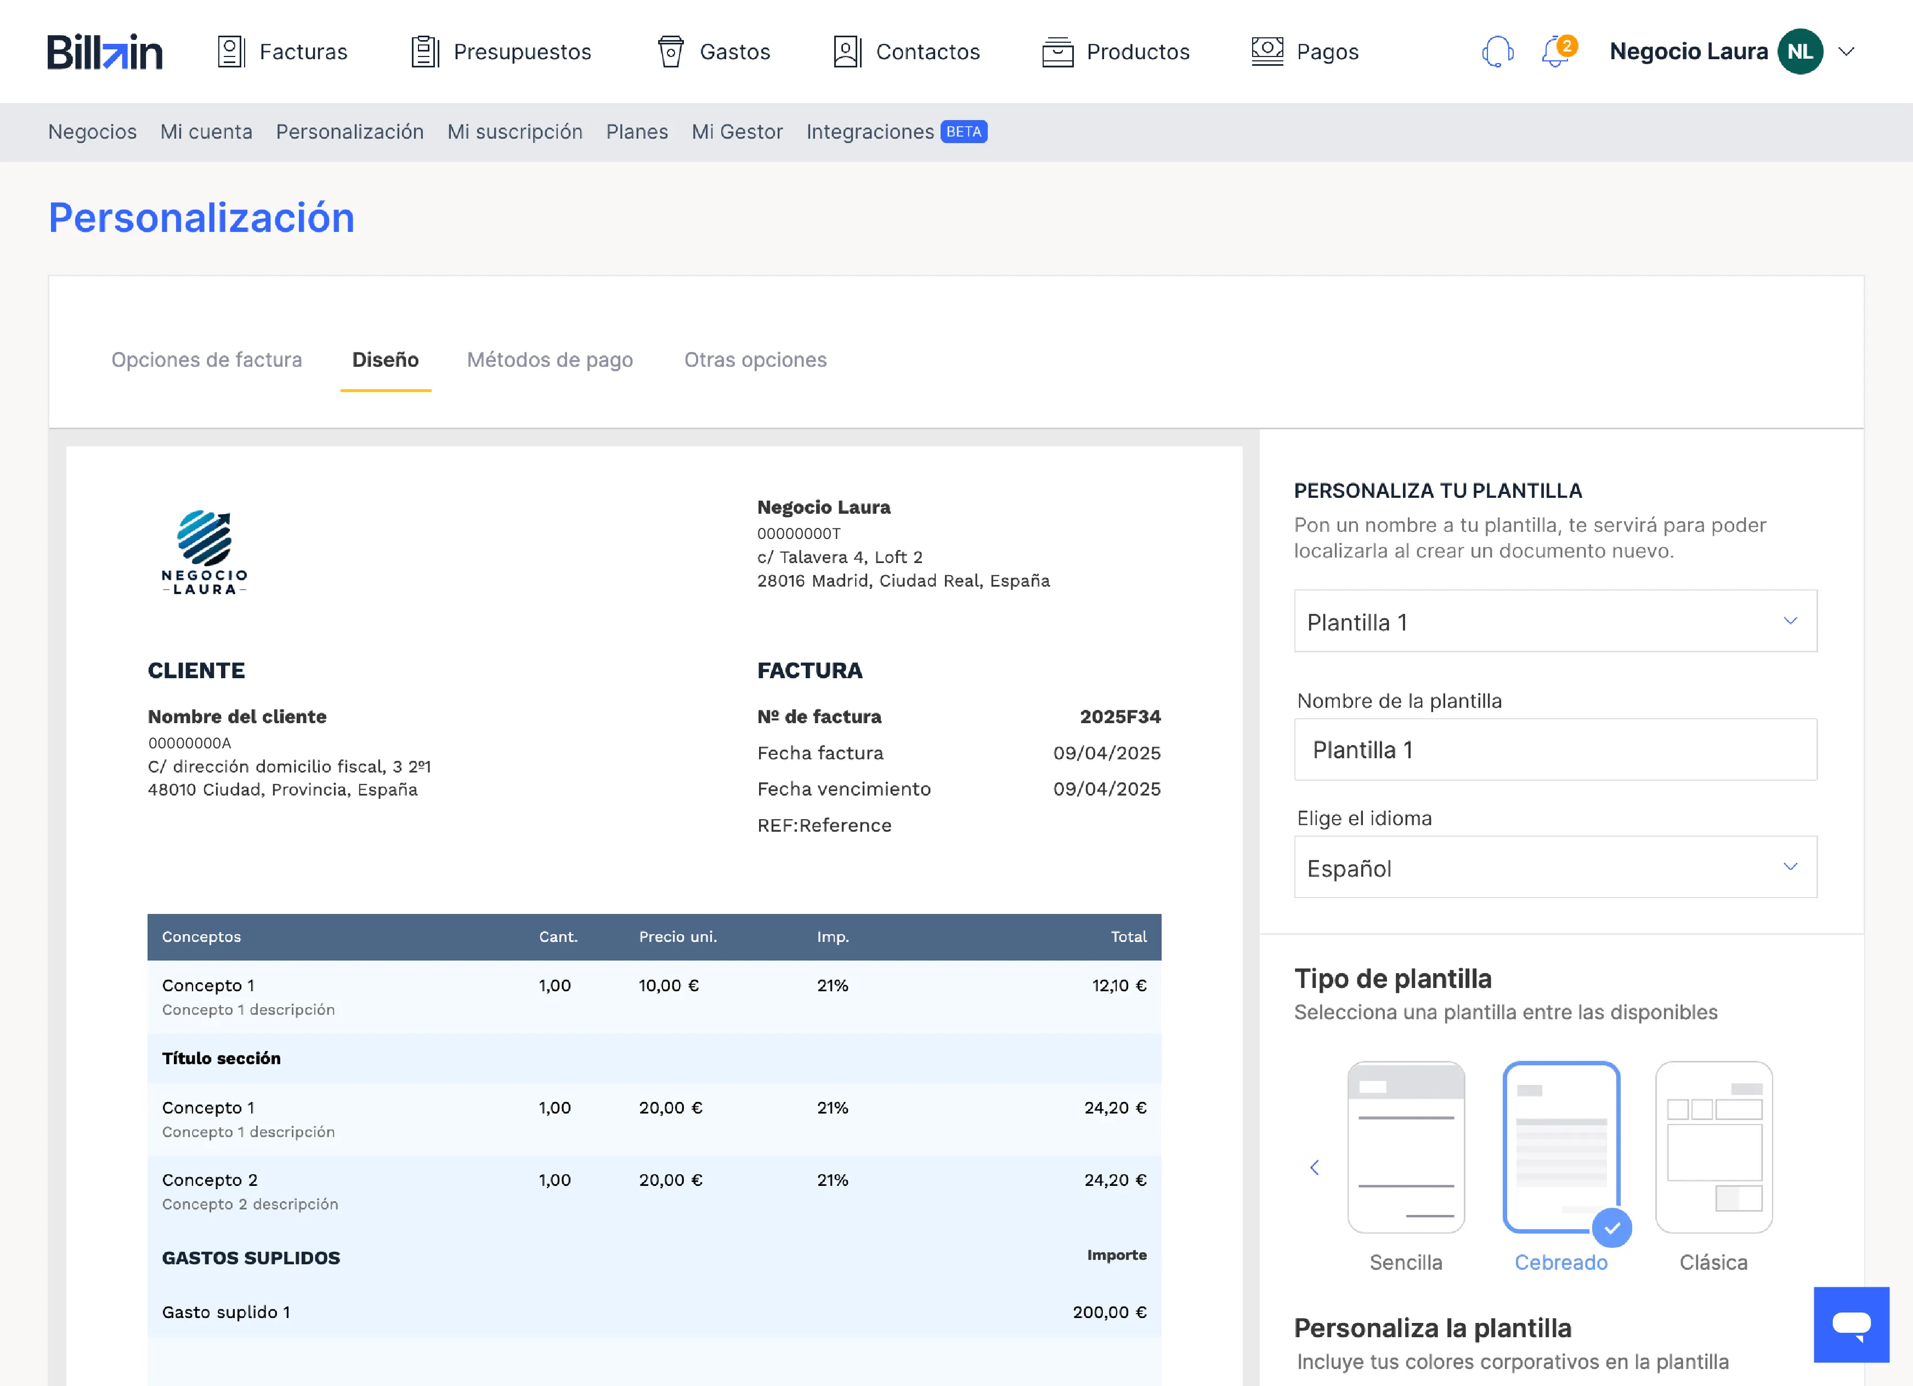The height and width of the screenshot is (1386, 1913).
Task: Go to Planes link
Action: (637, 132)
